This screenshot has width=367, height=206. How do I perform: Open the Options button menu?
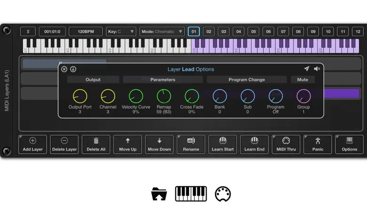click(x=349, y=145)
